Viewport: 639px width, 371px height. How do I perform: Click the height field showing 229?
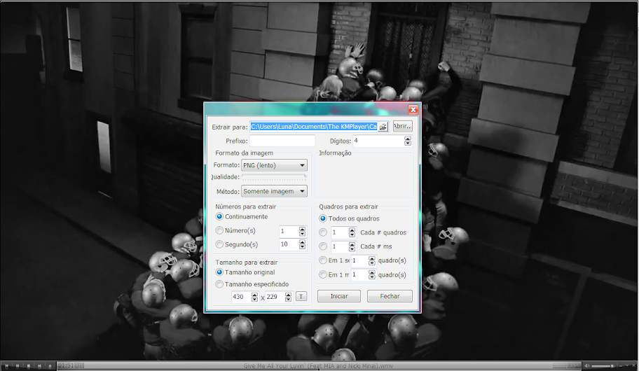[275, 297]
